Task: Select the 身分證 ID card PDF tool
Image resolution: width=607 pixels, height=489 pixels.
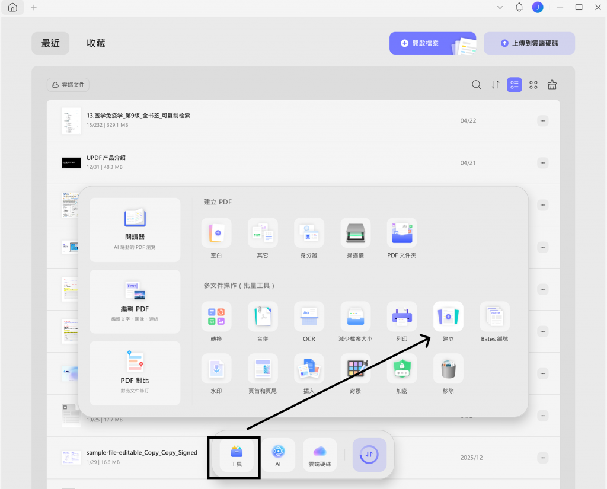Action: 309,233
